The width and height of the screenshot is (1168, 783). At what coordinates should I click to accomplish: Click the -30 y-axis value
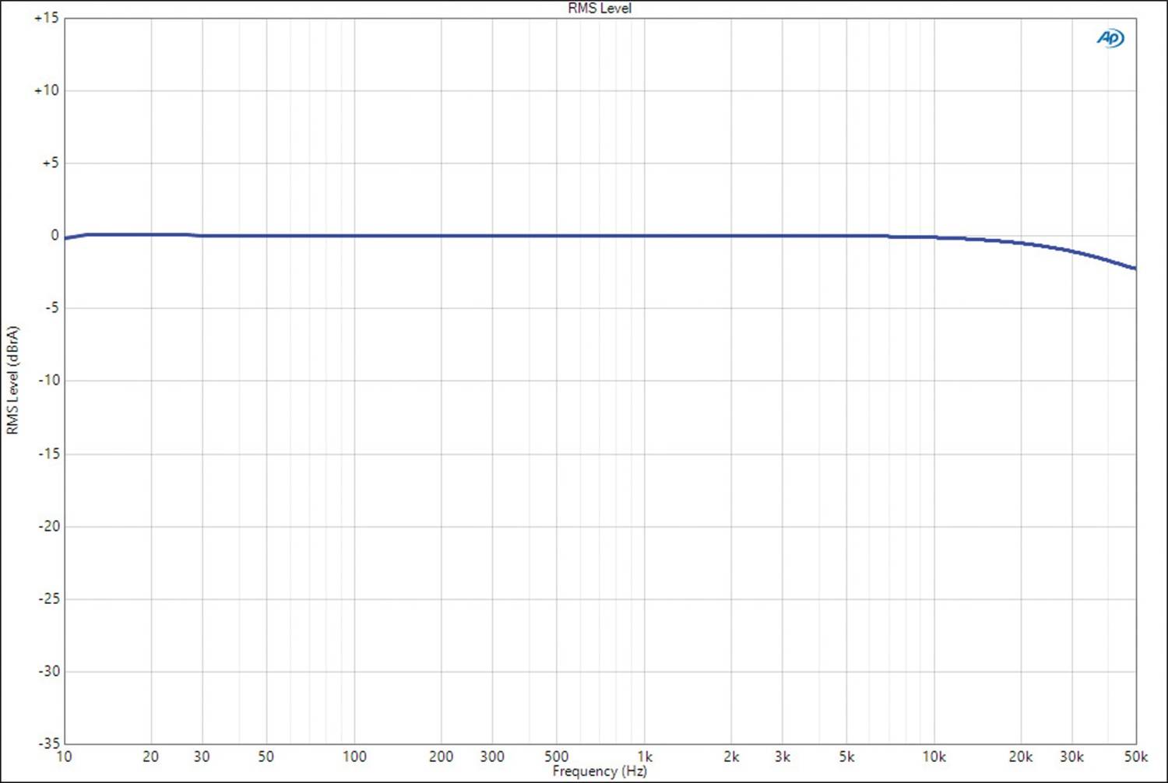(49, 671)
